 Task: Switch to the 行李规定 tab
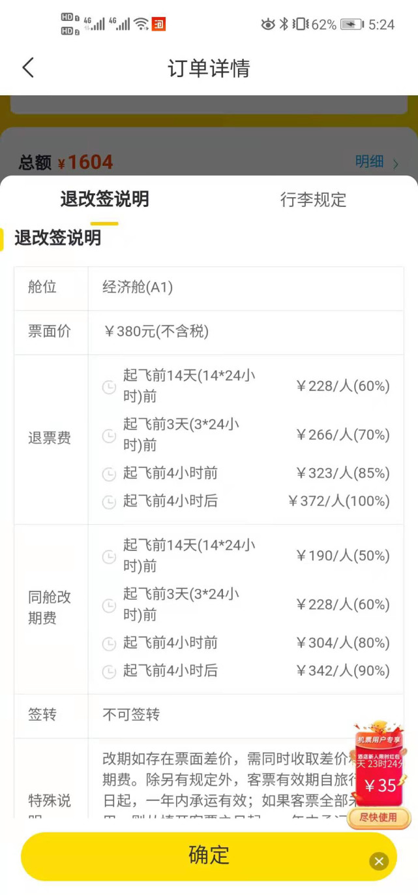(x=313, y=200)
